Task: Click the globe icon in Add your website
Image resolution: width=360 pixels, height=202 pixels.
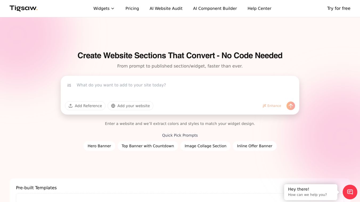Action: click(113, 106)
